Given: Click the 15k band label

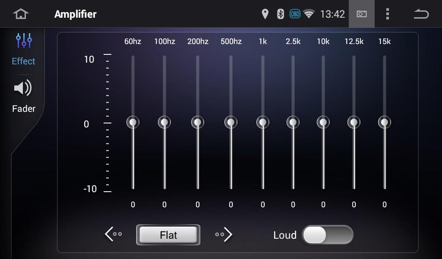Looking at the screenshot, I should (385, 41).
